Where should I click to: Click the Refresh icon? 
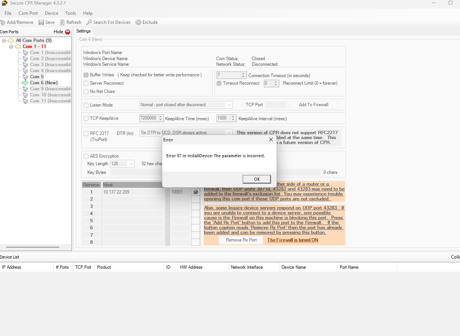pos(62,22)
